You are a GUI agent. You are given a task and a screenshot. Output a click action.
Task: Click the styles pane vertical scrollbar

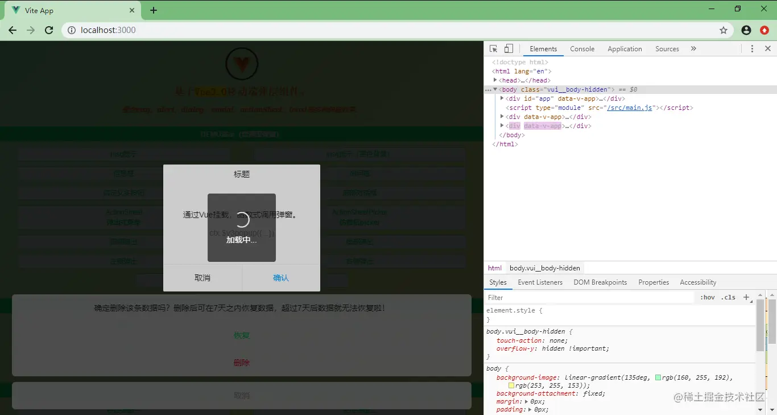(760, 325)
